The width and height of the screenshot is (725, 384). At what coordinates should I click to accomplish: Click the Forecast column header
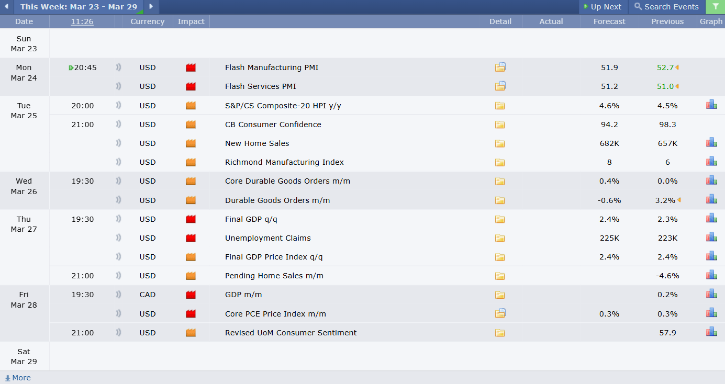point(609,21)
